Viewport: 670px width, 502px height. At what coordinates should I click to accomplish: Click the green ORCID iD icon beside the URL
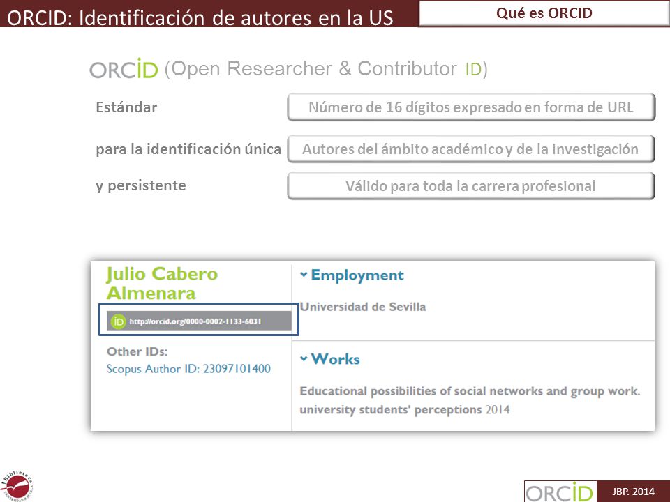[118, 321]
